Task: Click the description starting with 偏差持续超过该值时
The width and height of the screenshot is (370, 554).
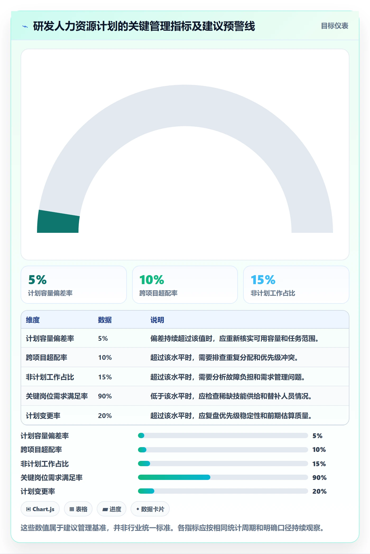Action: tap(235, 338)
